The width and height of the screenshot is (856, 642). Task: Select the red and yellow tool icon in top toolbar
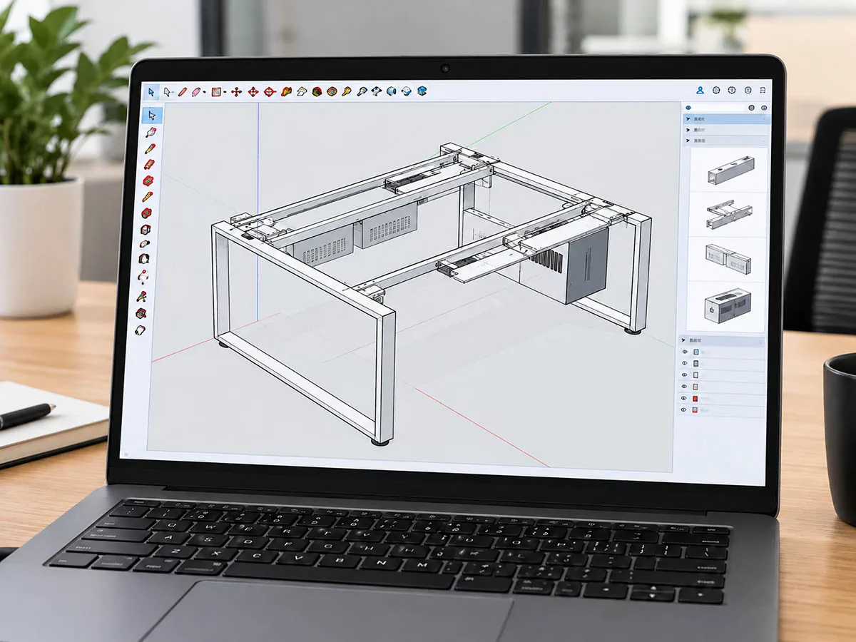[x=286, y=91]
